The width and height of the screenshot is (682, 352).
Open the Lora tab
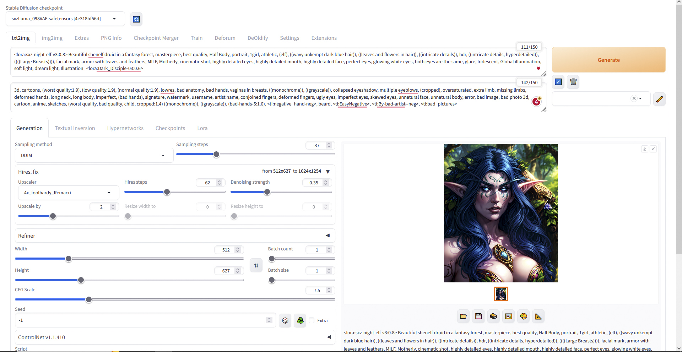pos(202,128)
